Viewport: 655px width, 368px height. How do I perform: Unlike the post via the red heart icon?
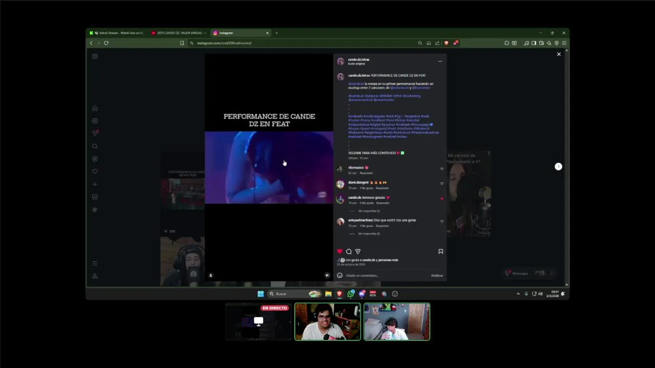(x=339, y=251)
